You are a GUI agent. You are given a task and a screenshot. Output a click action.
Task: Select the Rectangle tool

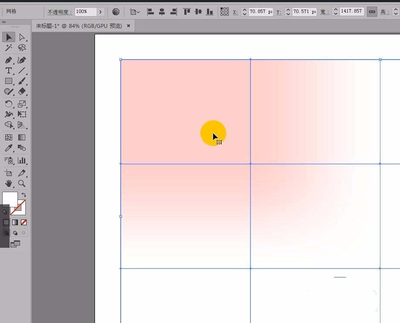(9, 81)
